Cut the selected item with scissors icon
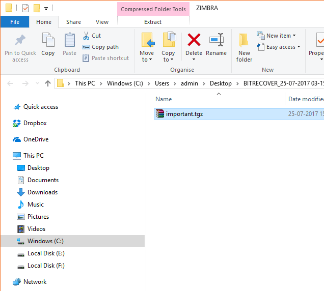 tap(86, 36)
